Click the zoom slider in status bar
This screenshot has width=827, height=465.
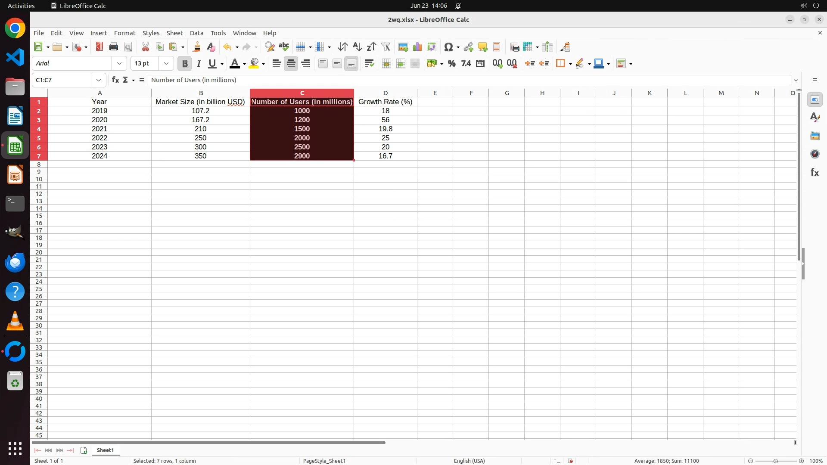[x=775, y=461]
